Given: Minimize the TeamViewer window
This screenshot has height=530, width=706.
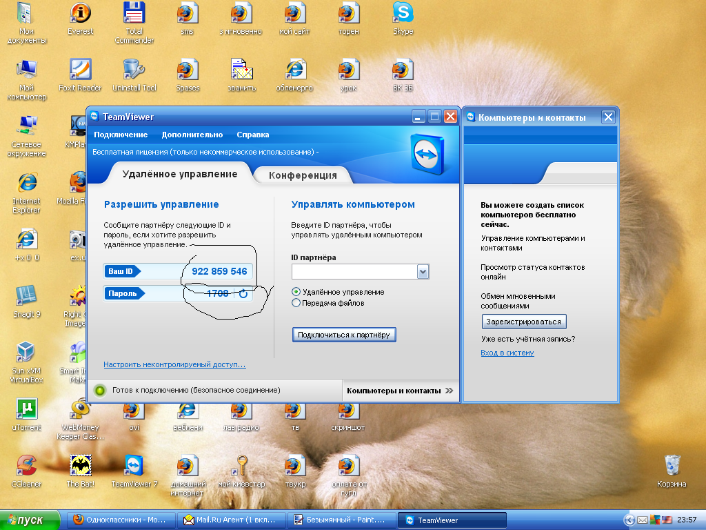Looking at the screenshot, I should coord(418,117).
